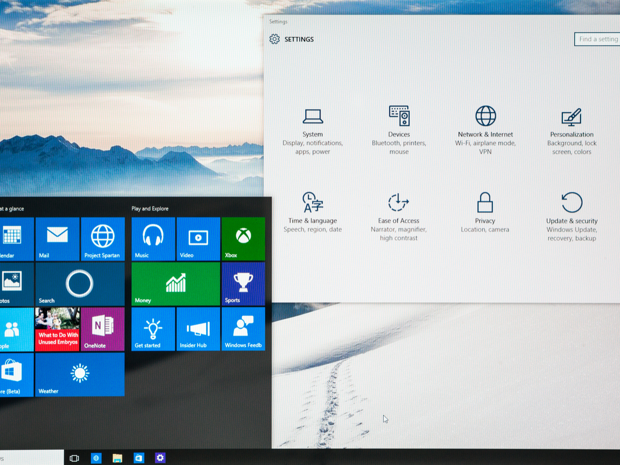
Task: Open the Money tile
Action: (175, 284)
